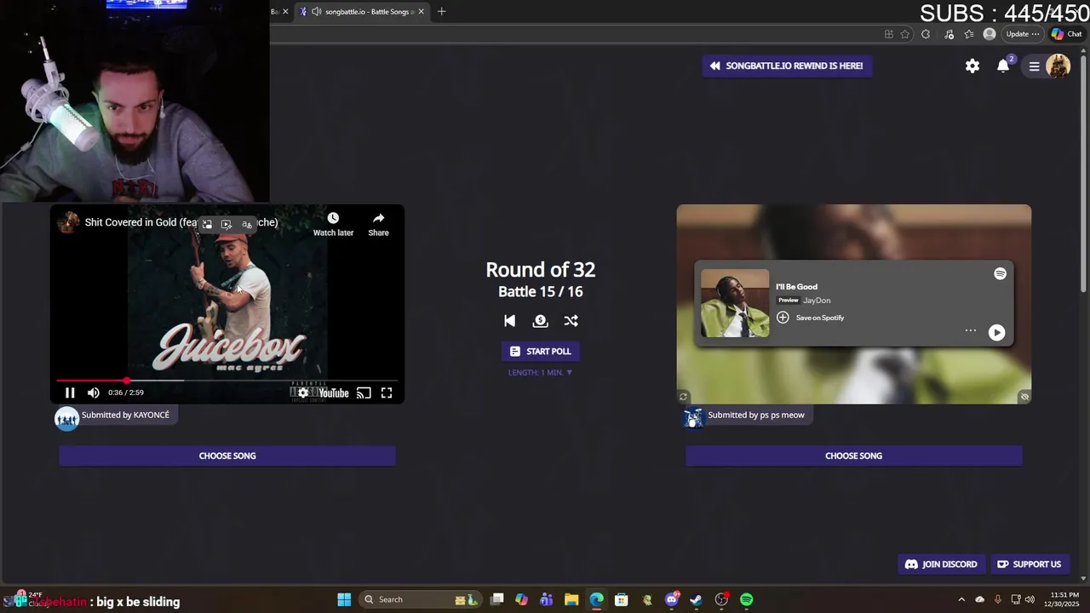Open Discord from the taskbar

pos(672,599)
